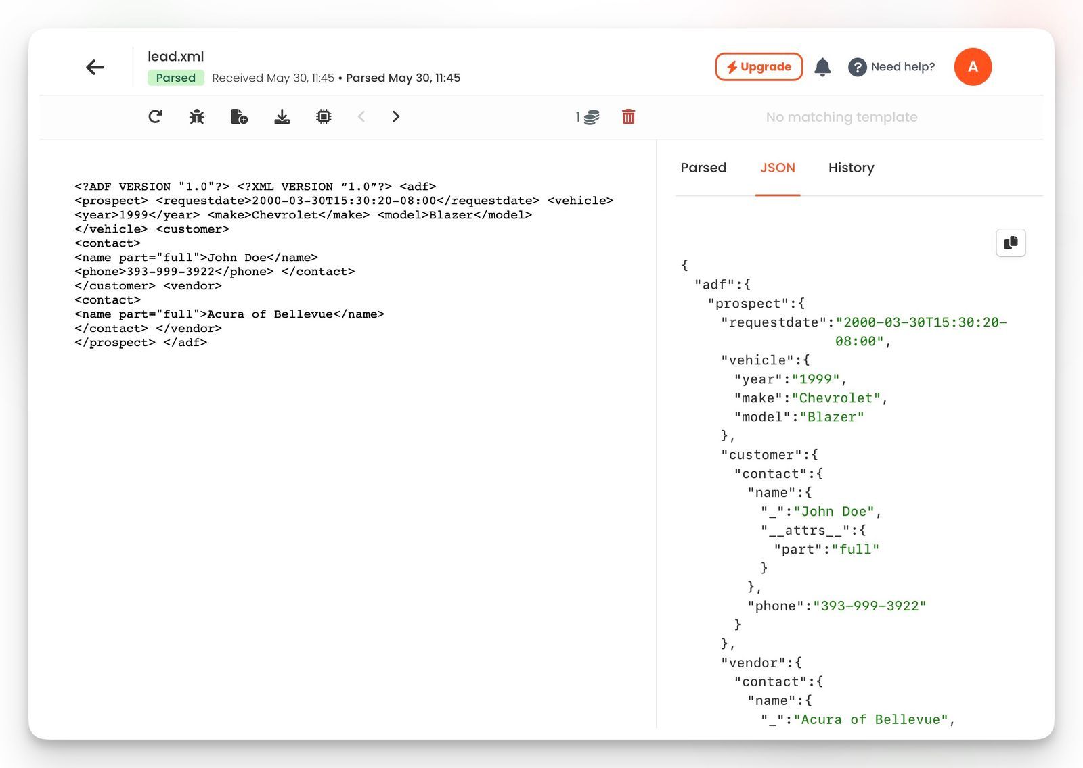Open the user avatar menu "A"
Image resolution: width=1083 pixels, height=768 pixels.
click(x=973, y=67)
